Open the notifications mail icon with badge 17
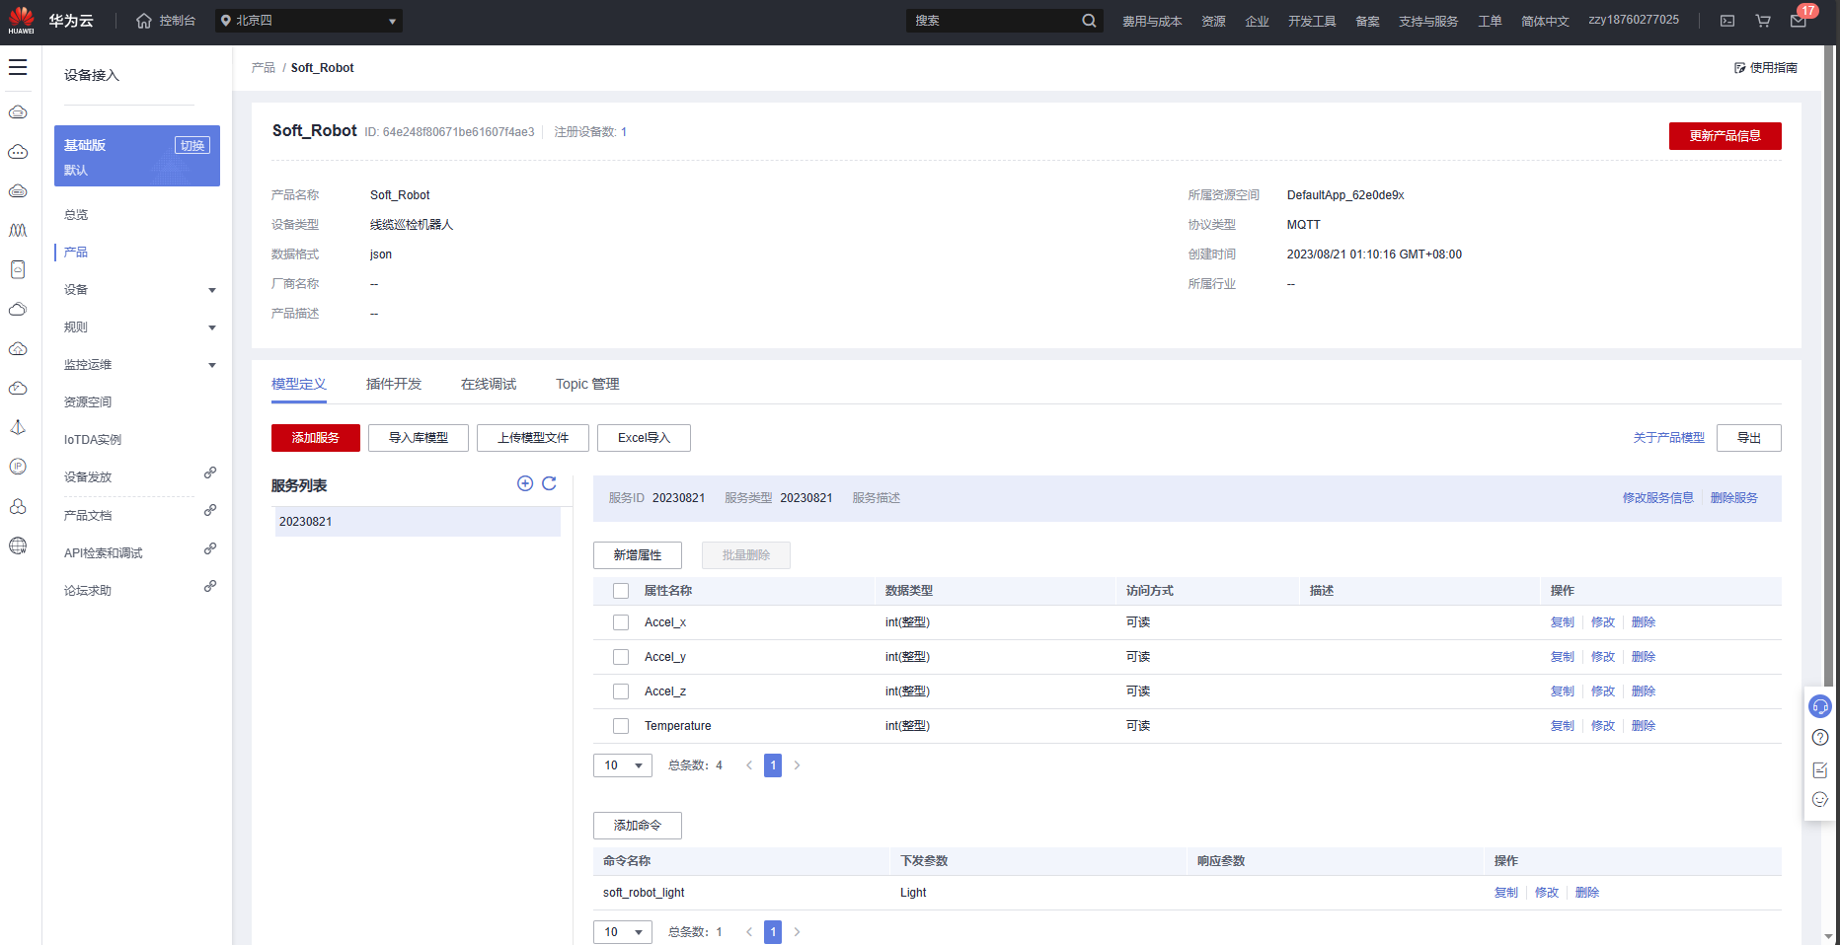This screenshot has width=1840, height=945. 1799,21
